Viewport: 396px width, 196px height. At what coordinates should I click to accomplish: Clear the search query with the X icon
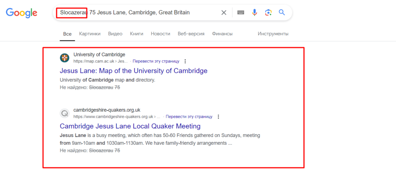click(224, 13)
